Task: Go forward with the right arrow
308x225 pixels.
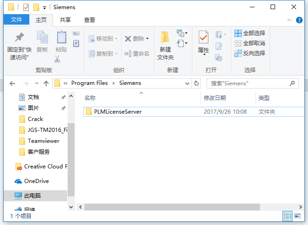Action: pos(26,84)
